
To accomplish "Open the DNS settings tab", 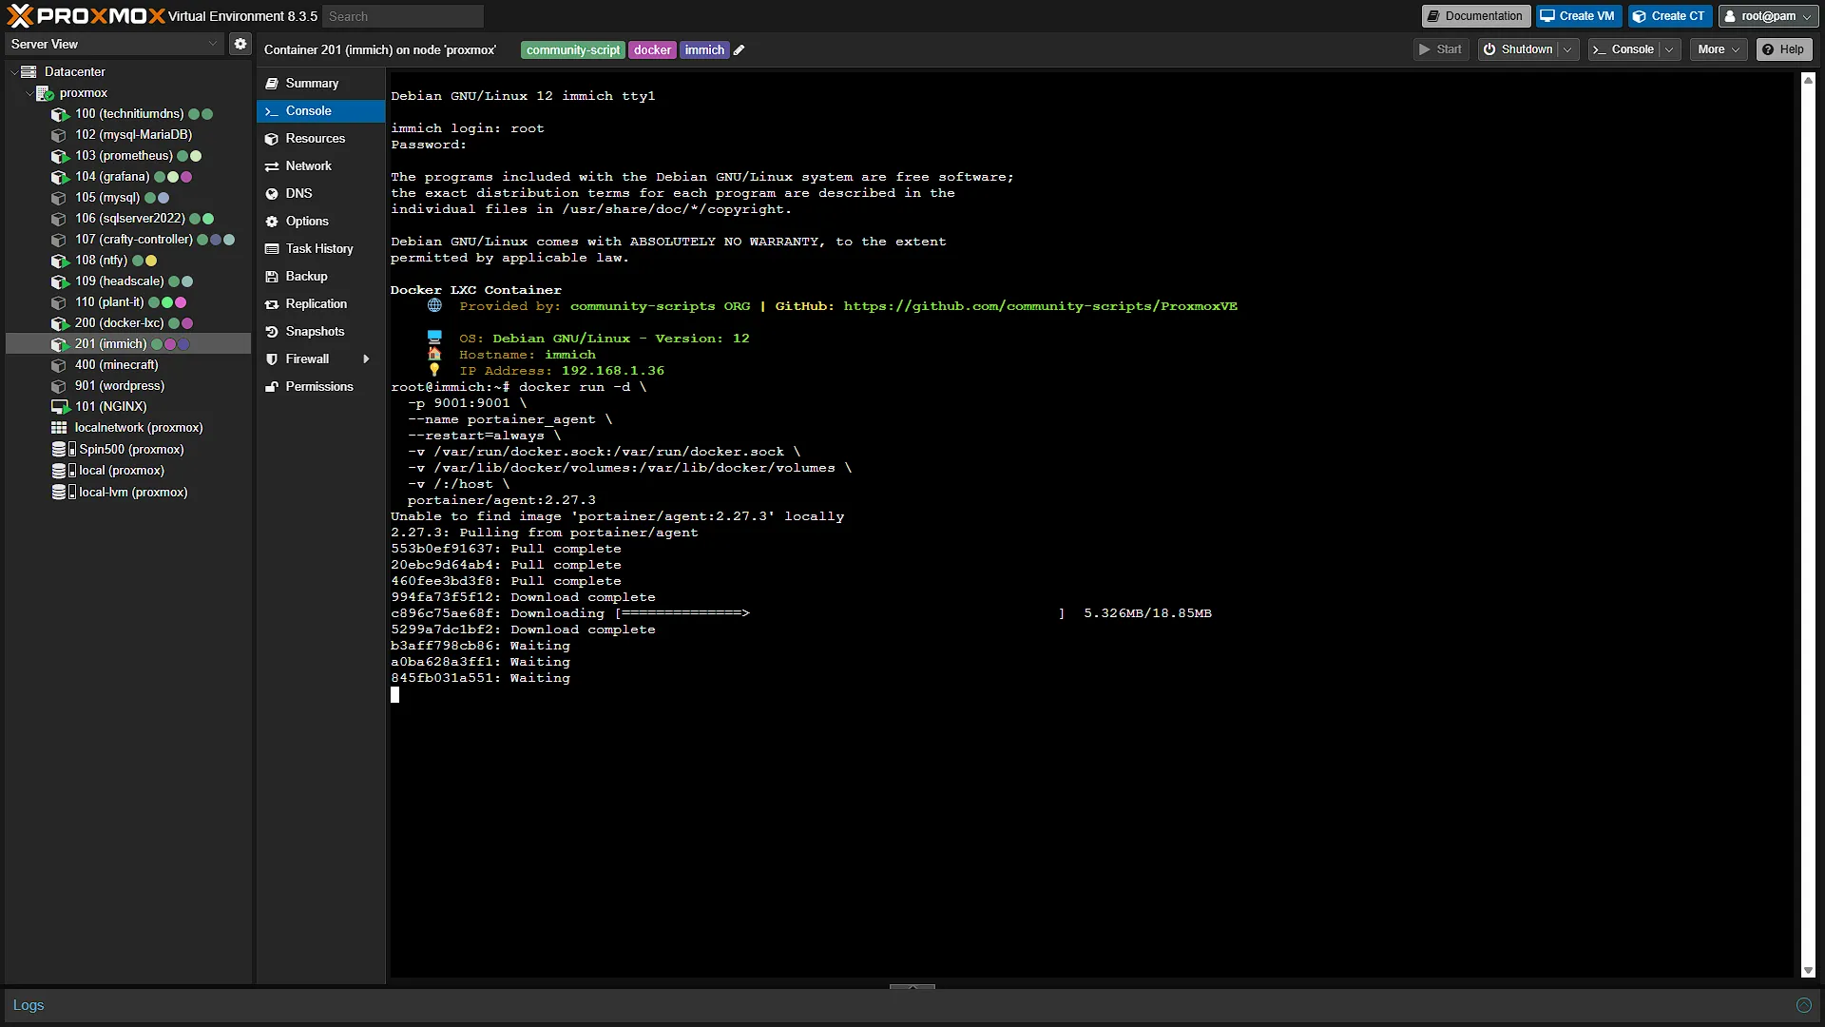I will coord(320,194).
